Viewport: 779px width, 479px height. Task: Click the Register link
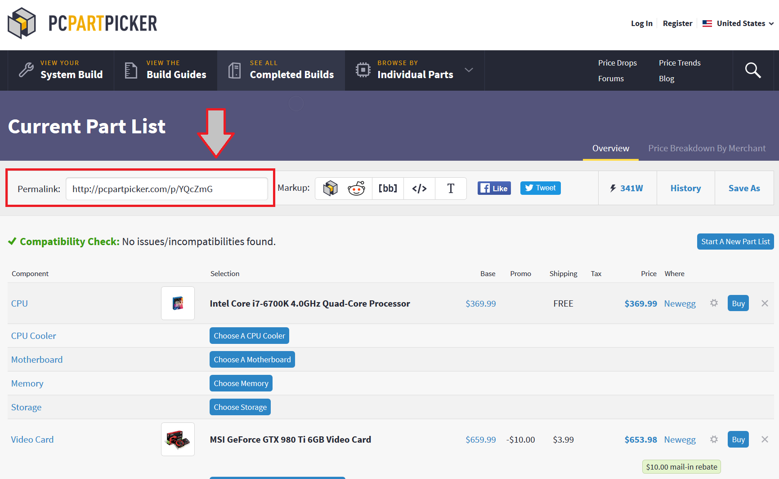[677, 23]
